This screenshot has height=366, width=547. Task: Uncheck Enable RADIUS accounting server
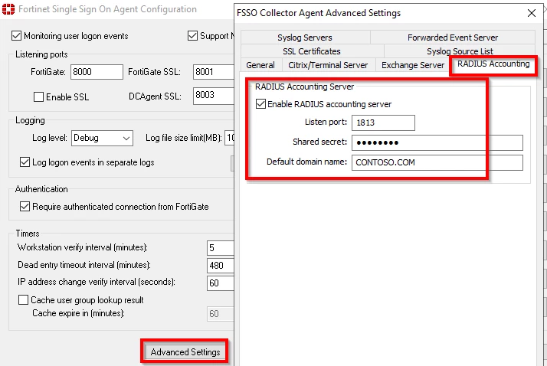260,104
